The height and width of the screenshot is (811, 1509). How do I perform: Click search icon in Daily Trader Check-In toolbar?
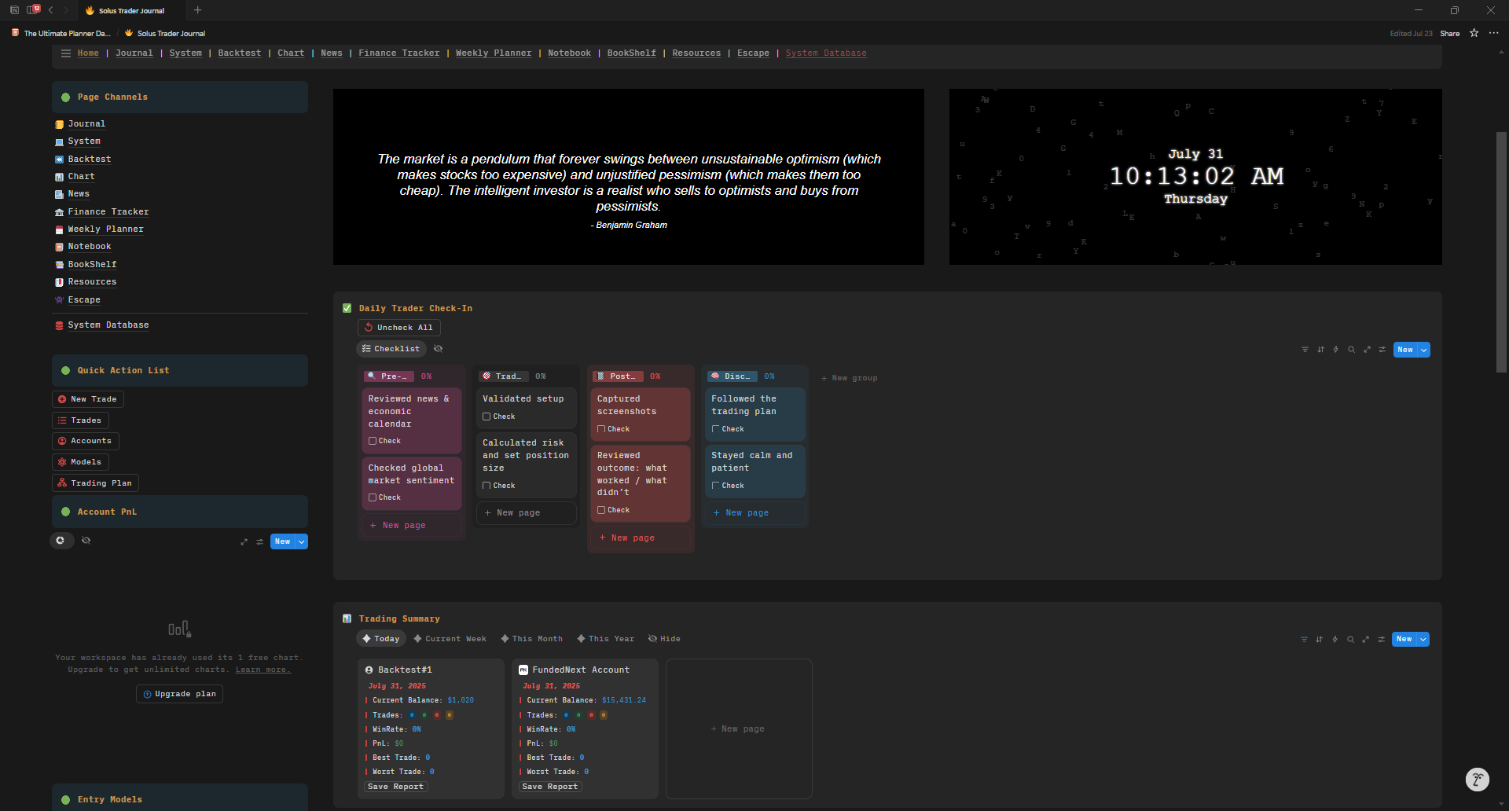pyautogui.click(x=1351, y=350)
